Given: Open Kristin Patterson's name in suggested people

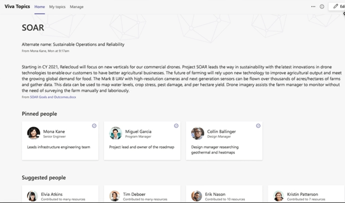Looking at the screenshot, I should coord(302,194).
